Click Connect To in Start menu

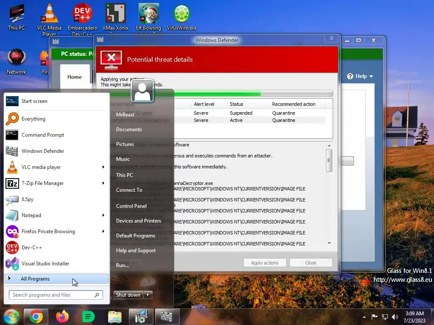click(x=129, y=190)
